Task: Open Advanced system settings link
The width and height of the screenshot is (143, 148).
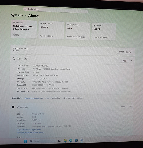Action: click(73, 98)
